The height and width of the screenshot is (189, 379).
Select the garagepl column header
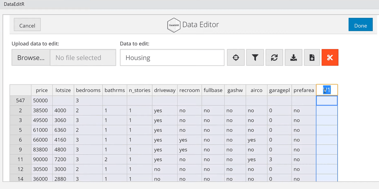tap(279, 90)
